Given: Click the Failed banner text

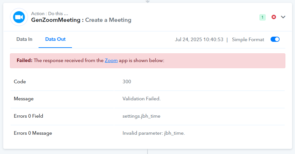Looking at the screenshot, I should pos(90,60).
